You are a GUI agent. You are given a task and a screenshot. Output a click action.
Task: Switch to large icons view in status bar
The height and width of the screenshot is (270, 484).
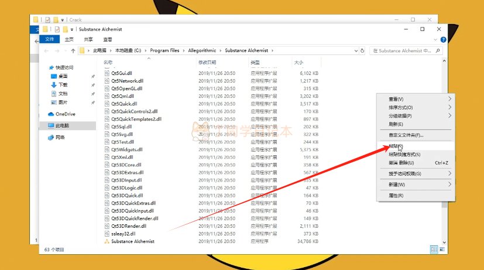tap(442, 250)
